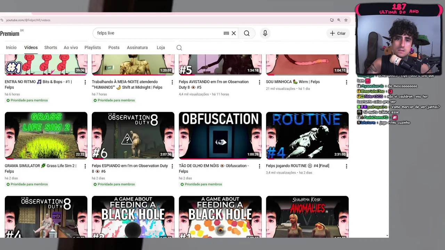Click chat username padroqueira
This screenshot has width=445, height=250.
click(377, 107)
